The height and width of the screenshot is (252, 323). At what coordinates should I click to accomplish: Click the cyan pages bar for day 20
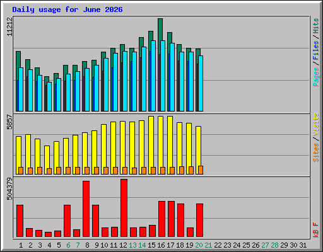click(201, 83)
